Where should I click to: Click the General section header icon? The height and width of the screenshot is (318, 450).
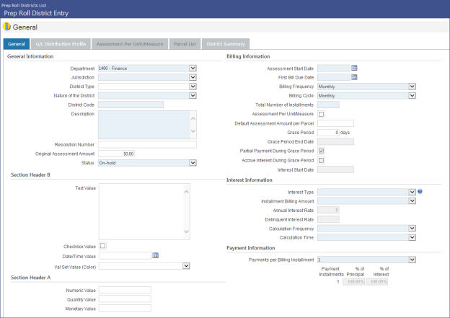7,27
